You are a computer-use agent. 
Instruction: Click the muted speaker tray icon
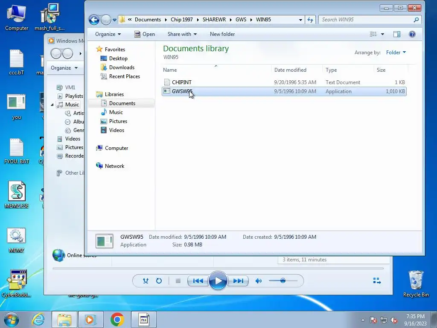(x=394, y=320)
